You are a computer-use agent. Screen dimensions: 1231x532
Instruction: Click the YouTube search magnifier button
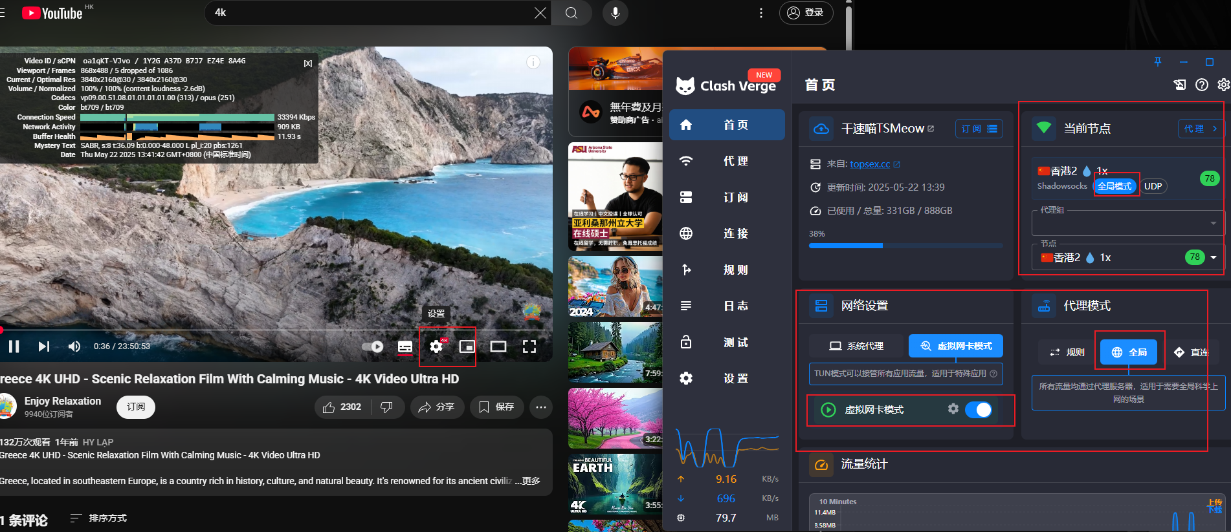tap(571, 13)
